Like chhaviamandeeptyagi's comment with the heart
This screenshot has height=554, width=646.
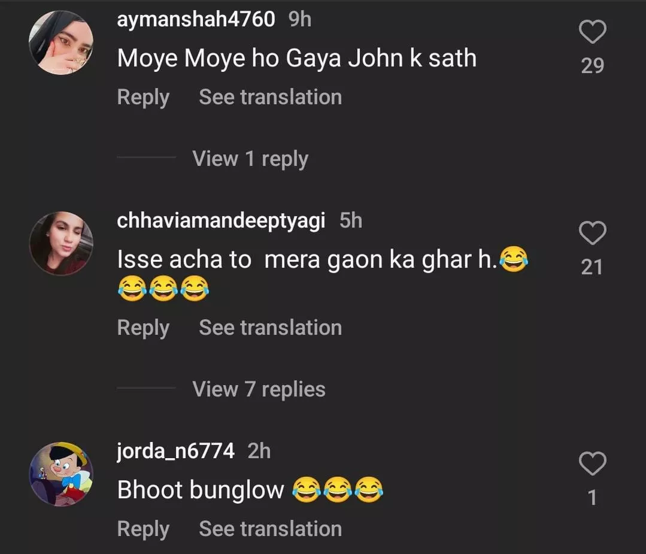(593, 234)
